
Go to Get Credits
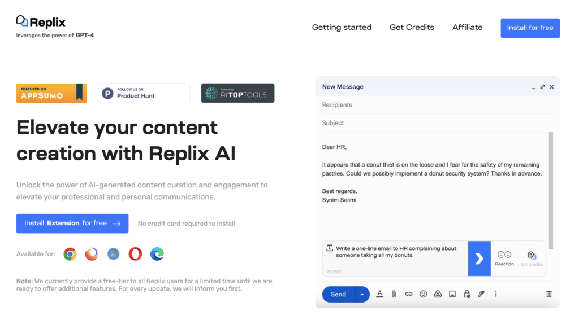click(x=412, y=27)
